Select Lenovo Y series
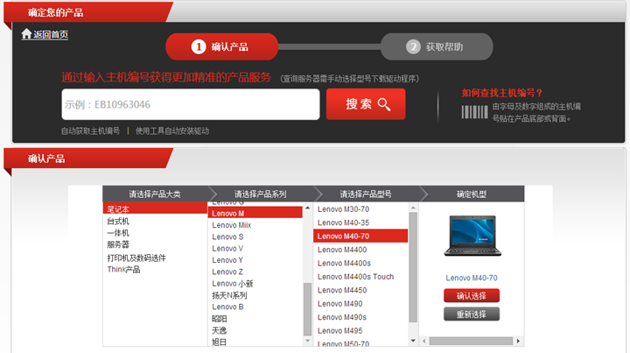Viewport: 630px width, 353px height. 227,260
